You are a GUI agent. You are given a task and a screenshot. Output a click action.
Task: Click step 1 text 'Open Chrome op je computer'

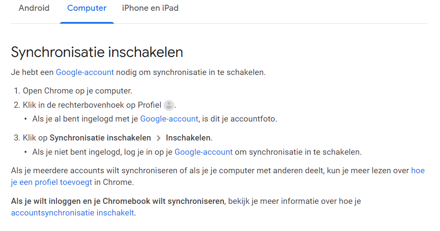(x=77, y=91)
